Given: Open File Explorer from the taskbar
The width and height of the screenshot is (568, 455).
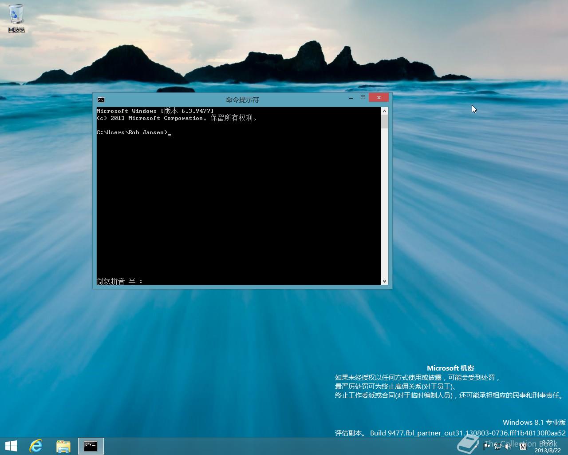Looking at the screenshot, I should click(x=63, y=446).
